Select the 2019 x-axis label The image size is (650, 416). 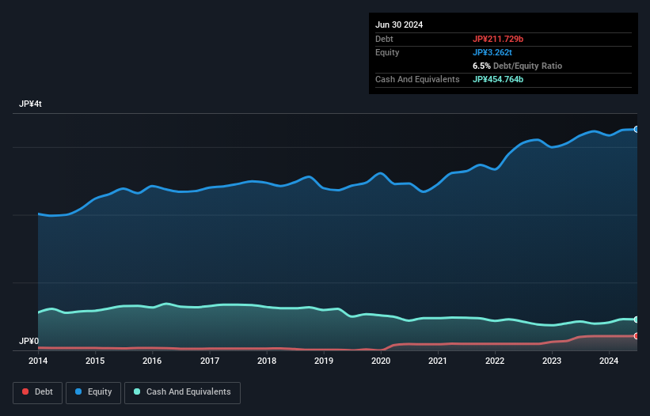click(x=323, y=361)
